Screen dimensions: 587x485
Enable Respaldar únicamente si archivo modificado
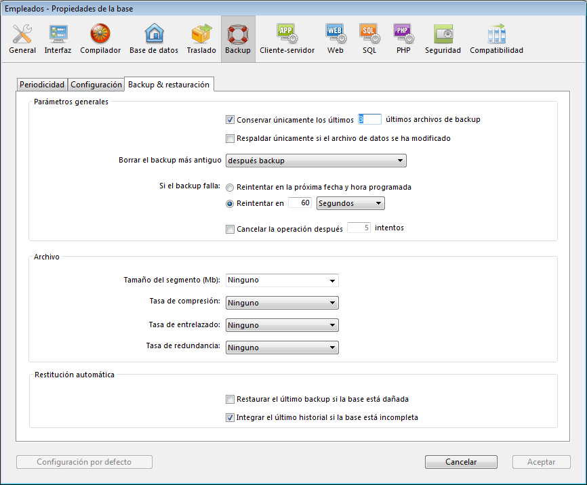(x=230, y=138)
